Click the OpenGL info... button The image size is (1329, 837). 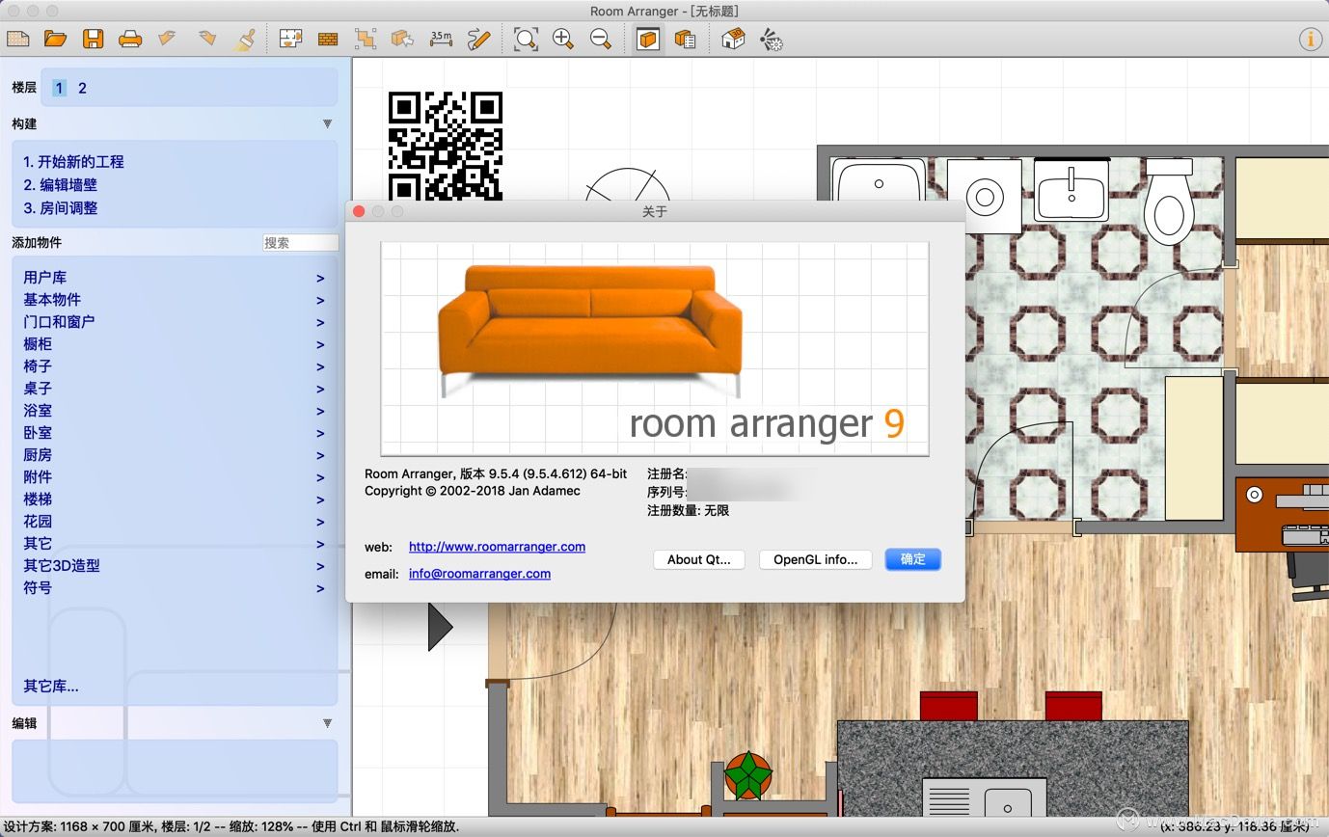tap(816, 559)
